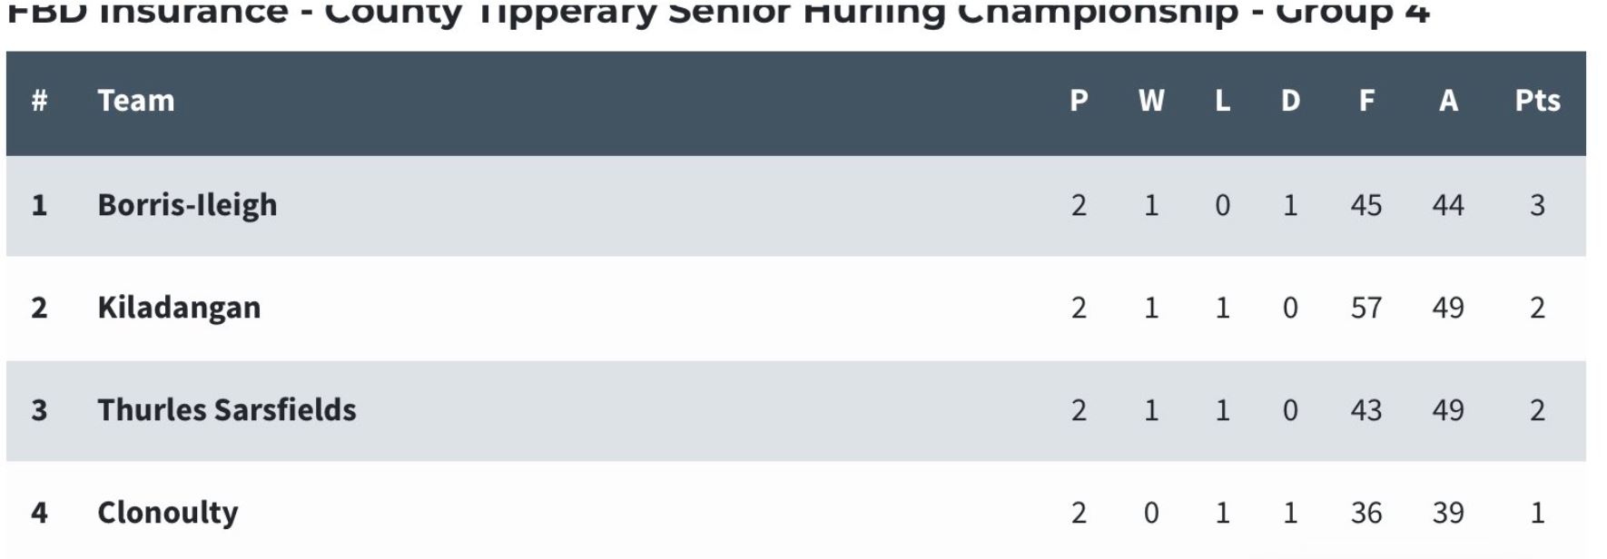The width and height of the screenshot is (1607, 559).
Task: Click rank number 1 in table
Action: click(x=39, y=205)
